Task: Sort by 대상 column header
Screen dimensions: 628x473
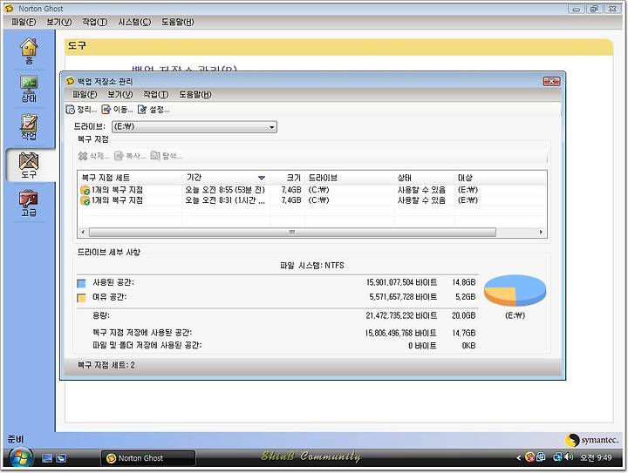Action: click(x=501, y=178)
